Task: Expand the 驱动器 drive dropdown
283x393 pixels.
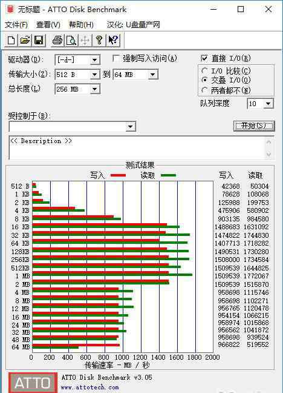Action: click(94, 60)
